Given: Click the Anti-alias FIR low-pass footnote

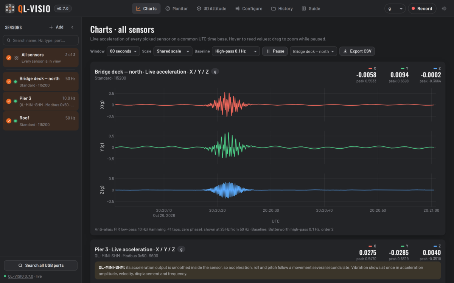Looking at the screenshot, I should [x=214, y=229].
